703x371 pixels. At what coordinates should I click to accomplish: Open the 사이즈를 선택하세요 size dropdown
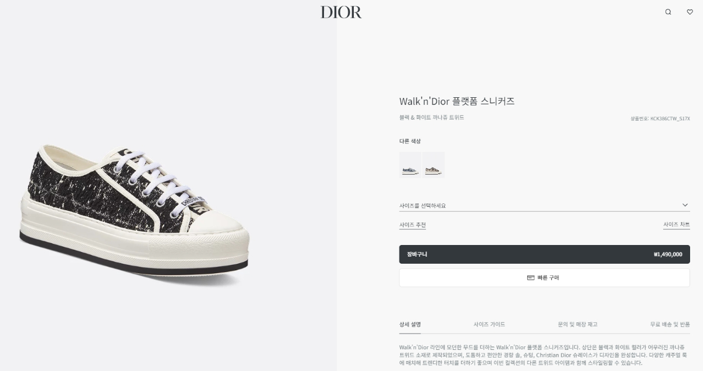(x=544, y=205)
